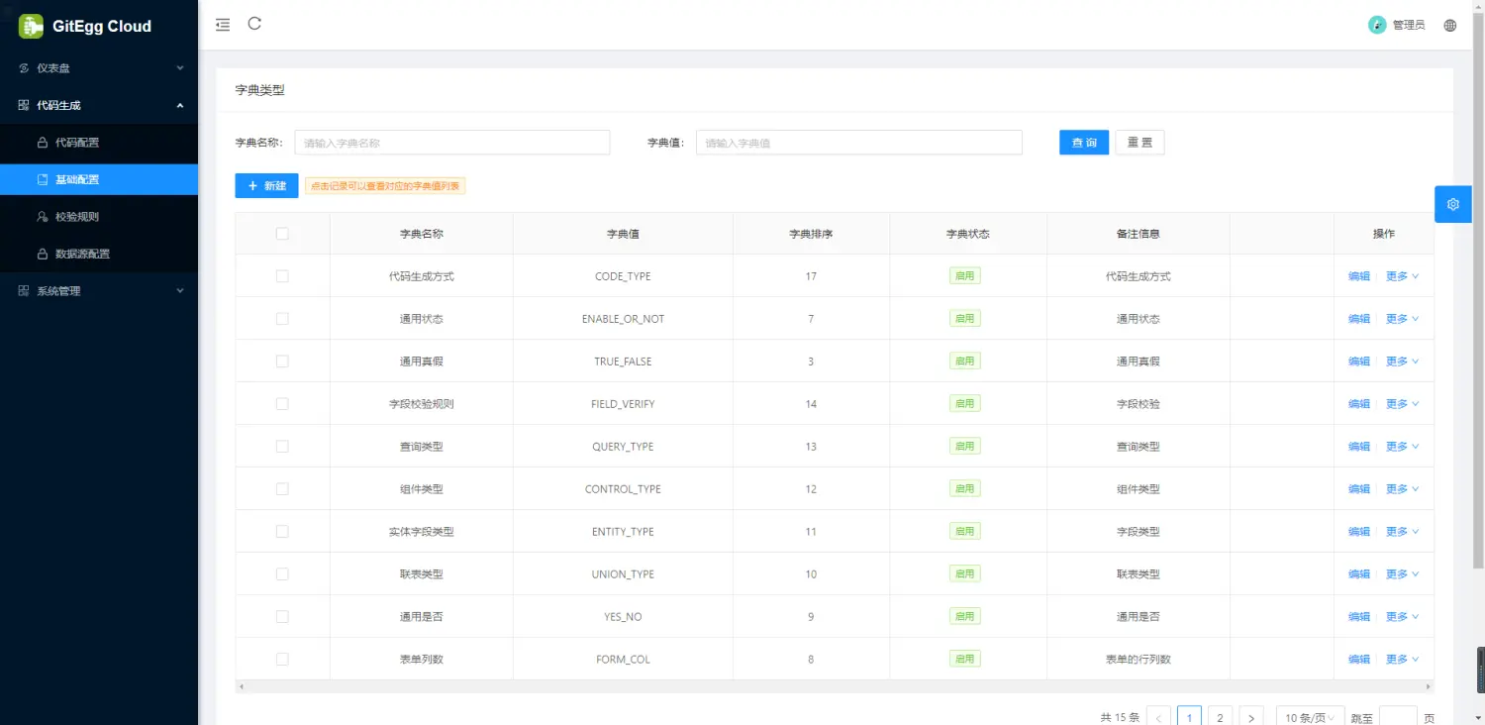
Task: Check the select-all checkbox in the table header
Action: 282,233
